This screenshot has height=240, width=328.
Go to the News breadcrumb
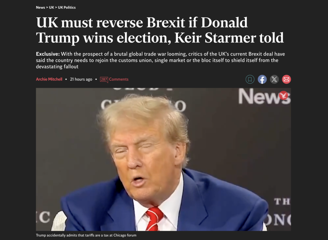[40, 8]
